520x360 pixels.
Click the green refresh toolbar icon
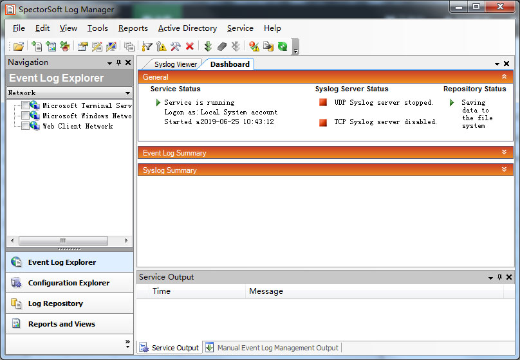click(283, 46)
